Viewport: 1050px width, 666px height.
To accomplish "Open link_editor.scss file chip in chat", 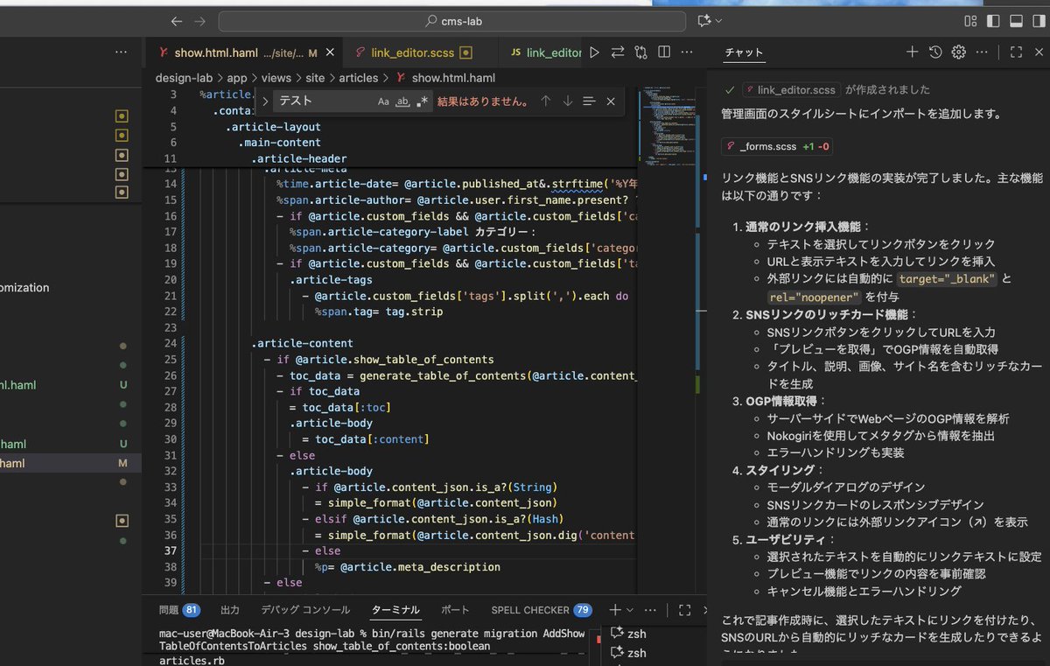I will (x=791, y=89).
